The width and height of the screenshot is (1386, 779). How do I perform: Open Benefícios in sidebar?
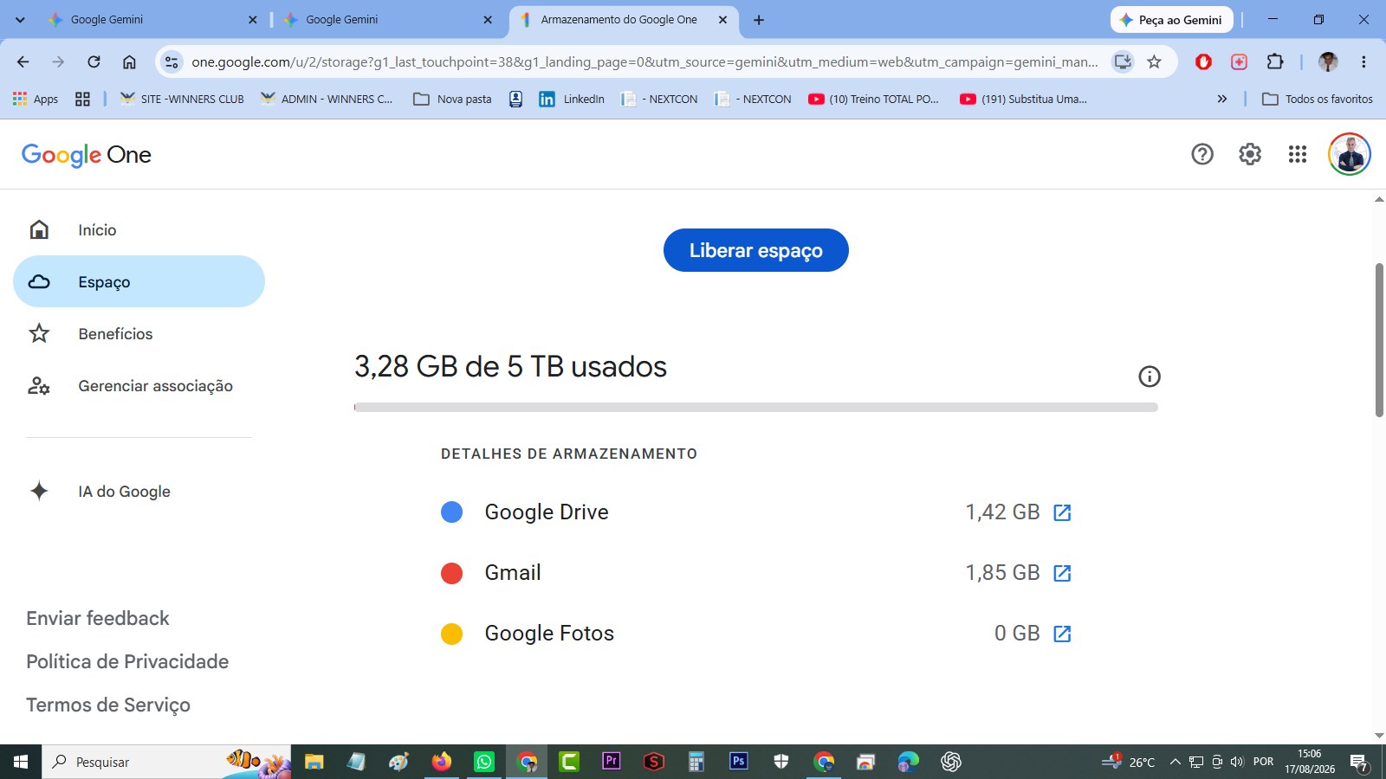click(x=139, y=333)
